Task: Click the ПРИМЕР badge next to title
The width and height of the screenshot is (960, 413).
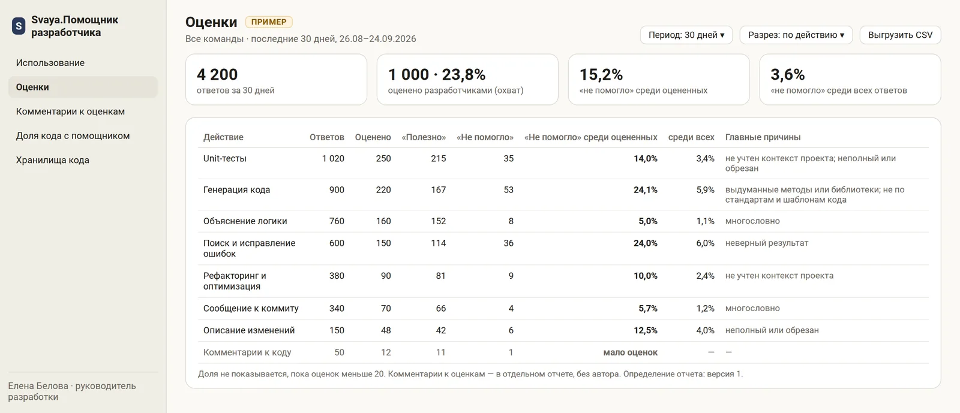Action: [269, 22]
